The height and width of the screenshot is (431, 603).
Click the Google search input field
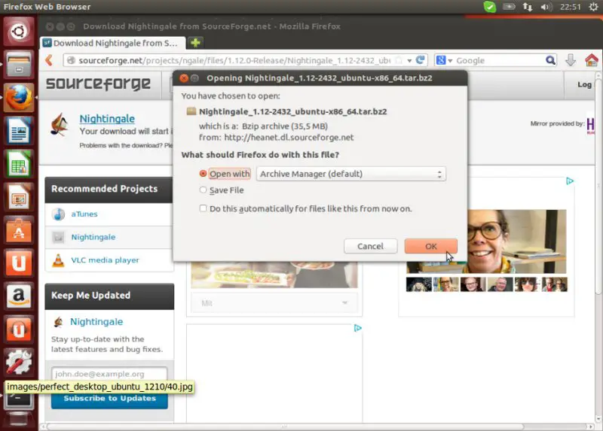(x=499, y=60)
